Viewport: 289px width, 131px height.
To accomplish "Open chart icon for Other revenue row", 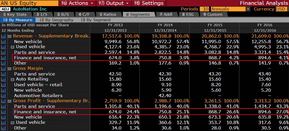I will [3, 63].
